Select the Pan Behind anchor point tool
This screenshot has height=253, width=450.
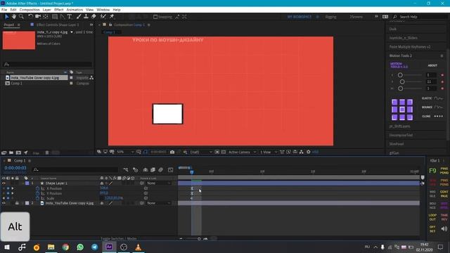(46, 17)
